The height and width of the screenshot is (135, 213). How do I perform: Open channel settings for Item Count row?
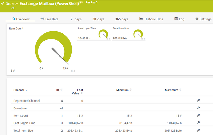(198, 115)
